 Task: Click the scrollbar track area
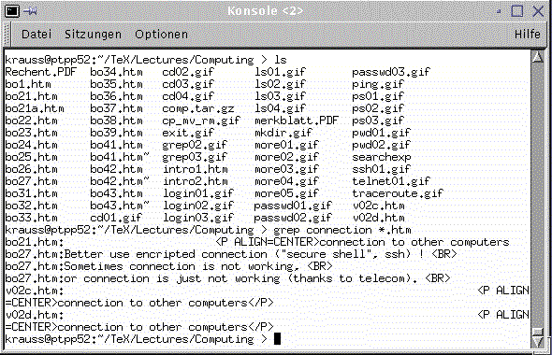point(538,195)
